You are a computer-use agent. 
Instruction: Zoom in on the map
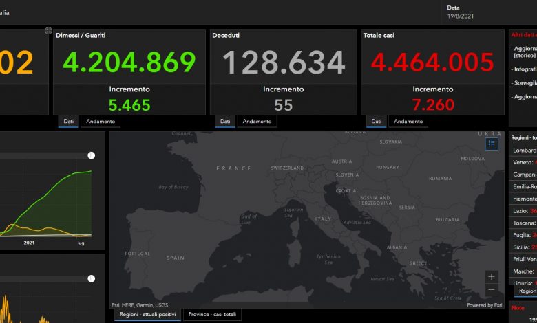point(491,276)
